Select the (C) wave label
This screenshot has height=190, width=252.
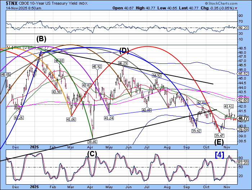click(x=93, y=155)
